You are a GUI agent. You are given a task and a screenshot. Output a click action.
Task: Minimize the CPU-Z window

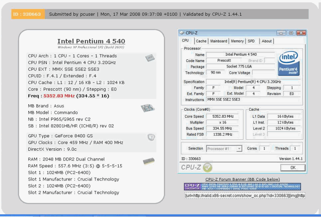(281, 33)
